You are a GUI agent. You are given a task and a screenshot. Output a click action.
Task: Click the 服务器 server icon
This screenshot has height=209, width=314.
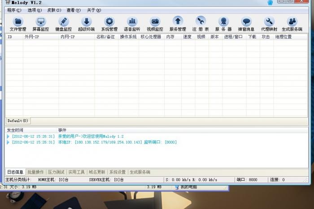pos(223,24)
